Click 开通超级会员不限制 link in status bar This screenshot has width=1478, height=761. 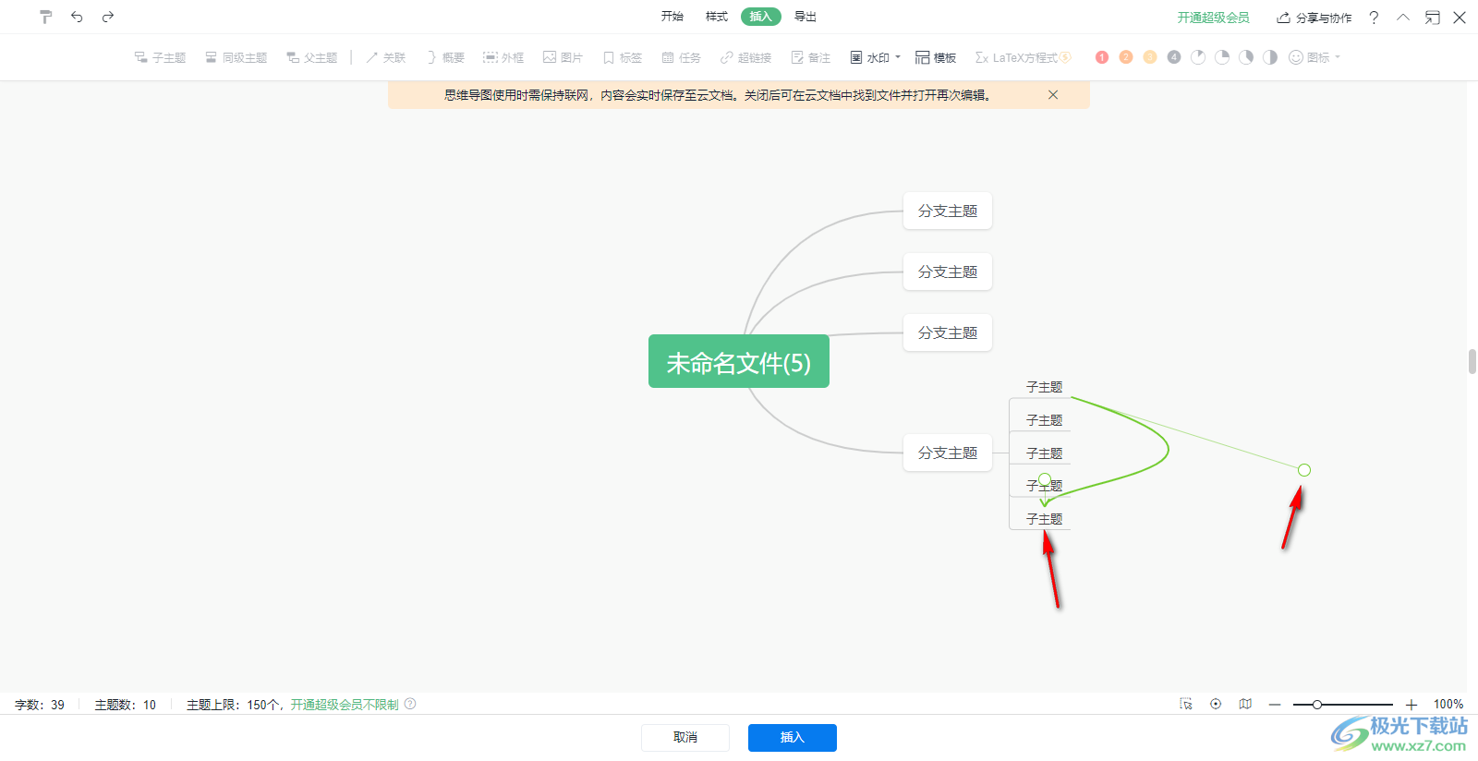tap(345, 705)
